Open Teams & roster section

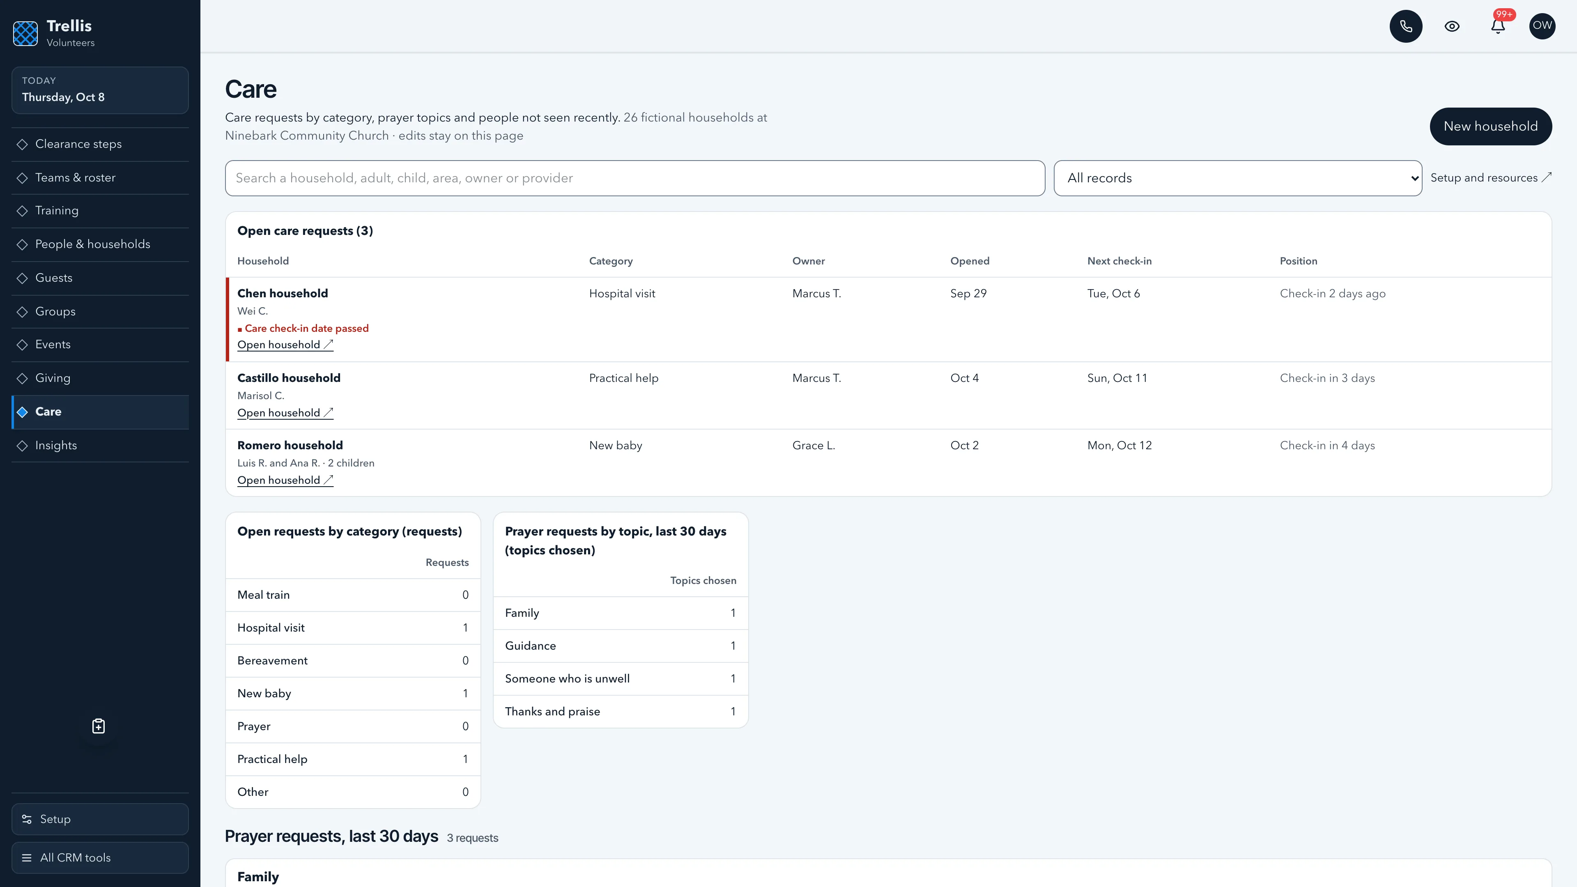click(x=100, y=177)
